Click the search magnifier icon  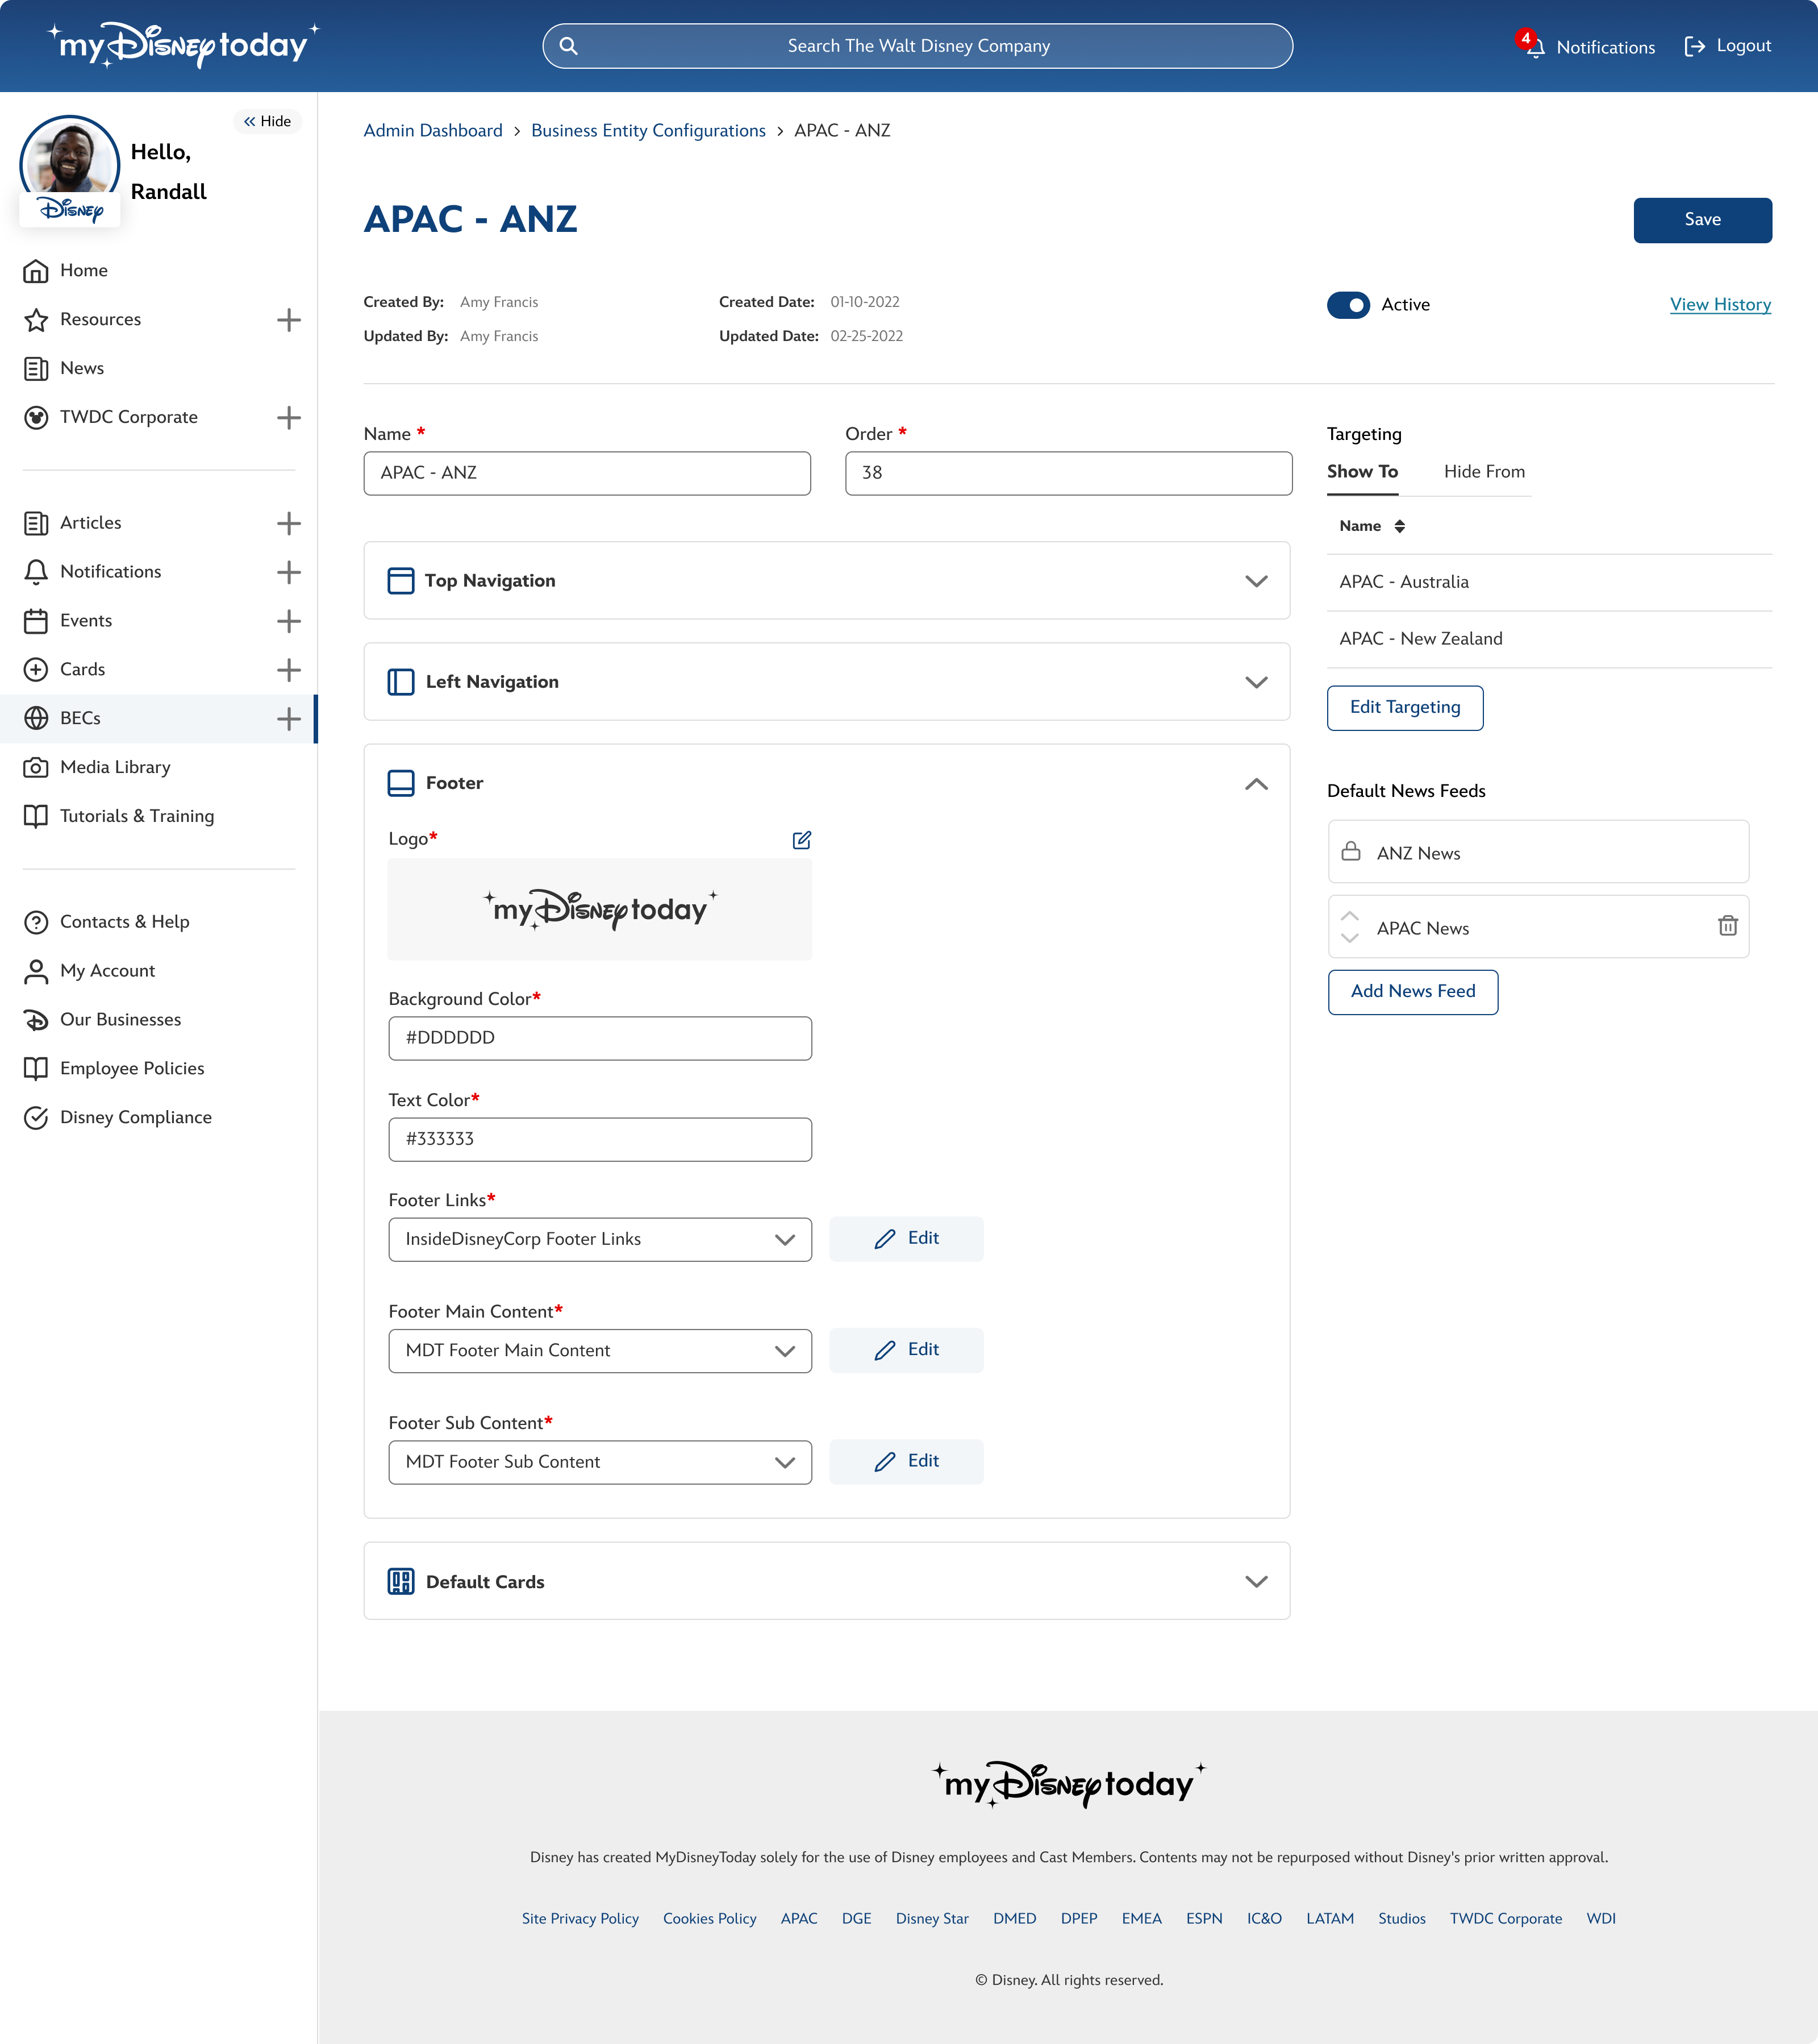pyautogui.click(x=569, y=46)
